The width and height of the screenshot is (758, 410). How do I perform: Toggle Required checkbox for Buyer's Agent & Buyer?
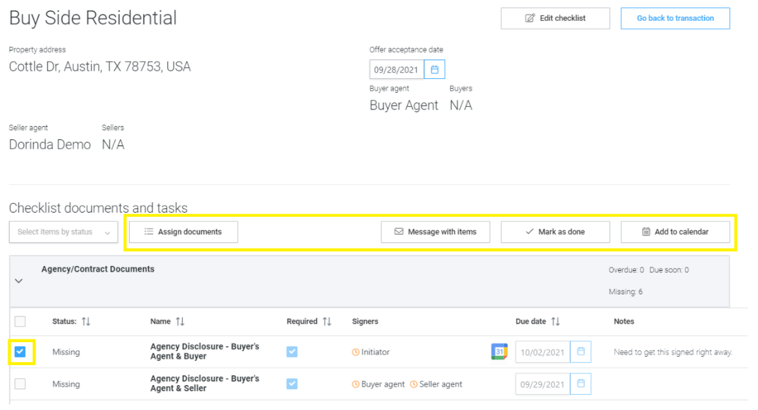point(292,352)
